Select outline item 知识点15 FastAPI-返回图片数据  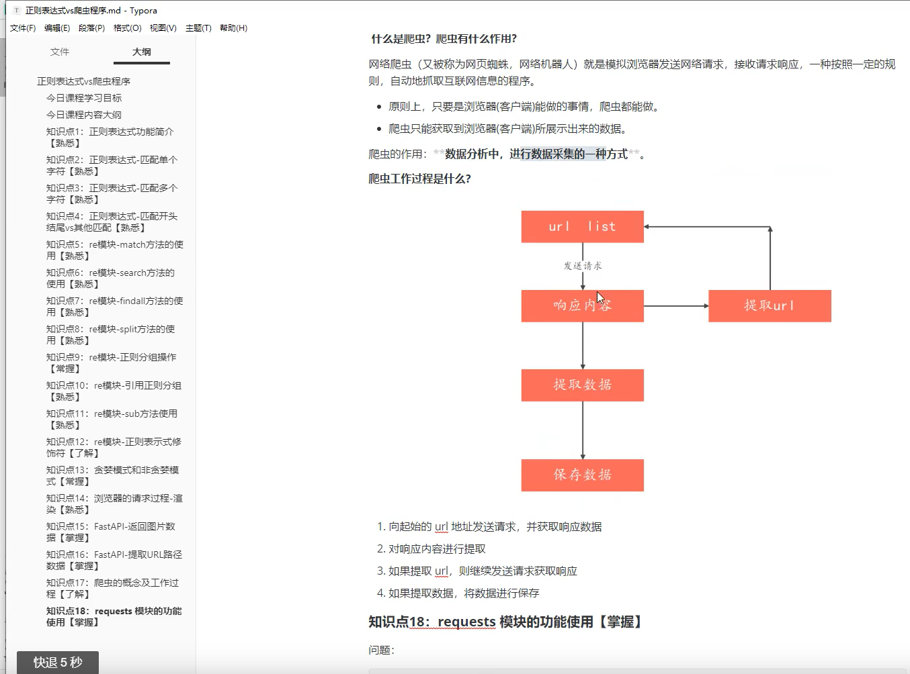(x=110, y=532)
